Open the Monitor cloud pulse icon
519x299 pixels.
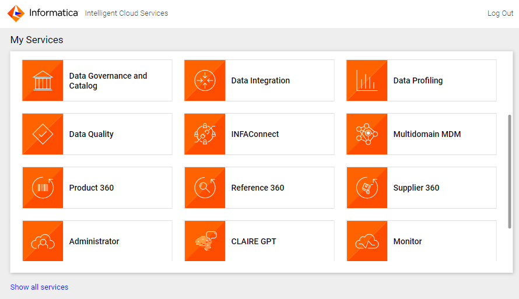[367, 241]
